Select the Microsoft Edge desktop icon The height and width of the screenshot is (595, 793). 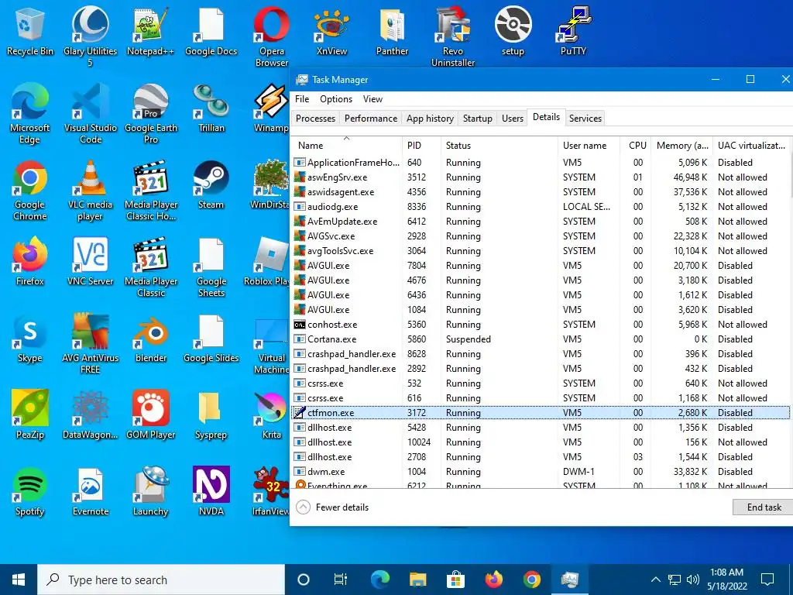(x=30, y=114)
